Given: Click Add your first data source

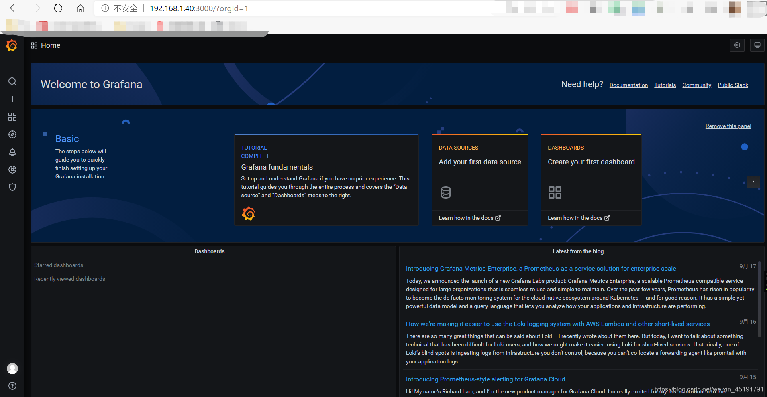Looking at the screenshot, I should (480, 162).
